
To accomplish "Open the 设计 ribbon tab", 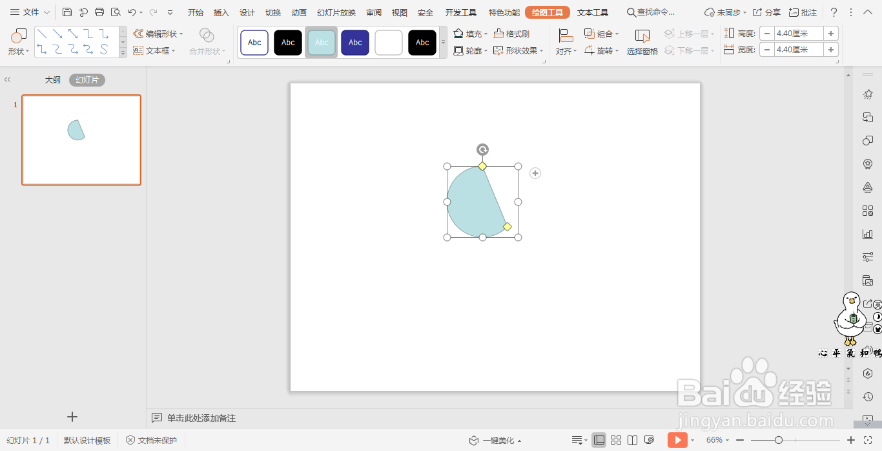I will (247, 12).
